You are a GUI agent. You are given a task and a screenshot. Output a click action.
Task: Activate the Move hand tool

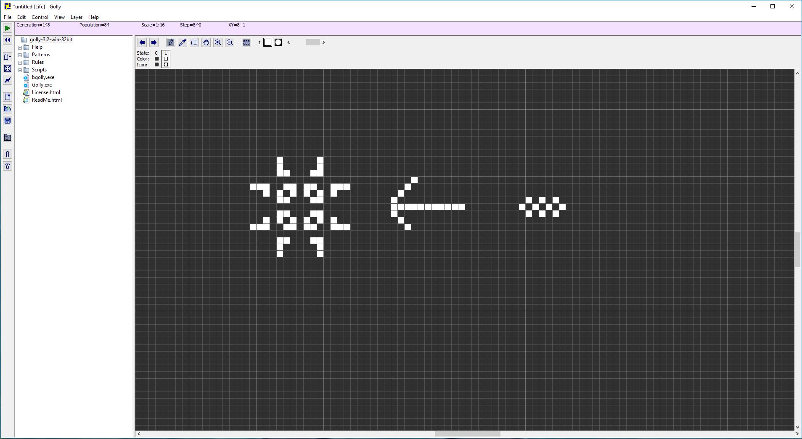point(206,42)
